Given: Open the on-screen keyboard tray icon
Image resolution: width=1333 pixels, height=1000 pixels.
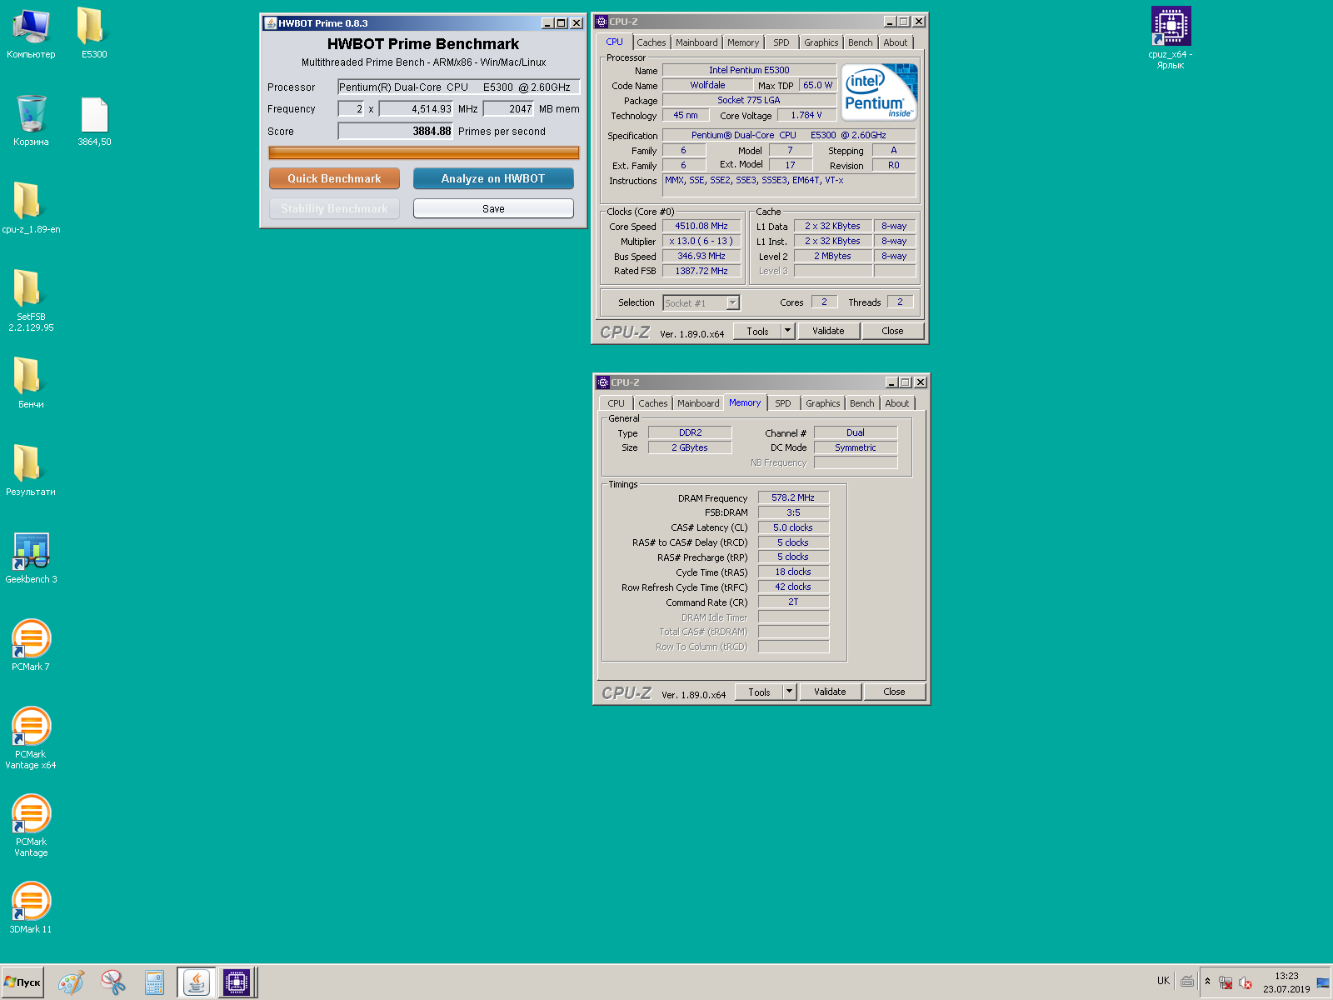Looking at the screenshot, I should click(1187, 982).
